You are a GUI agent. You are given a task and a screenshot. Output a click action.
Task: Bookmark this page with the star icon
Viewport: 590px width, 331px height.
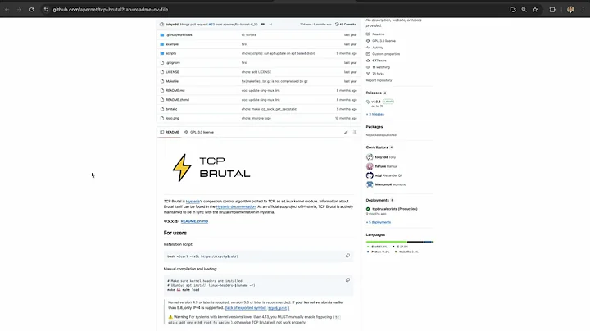[535, 9]
